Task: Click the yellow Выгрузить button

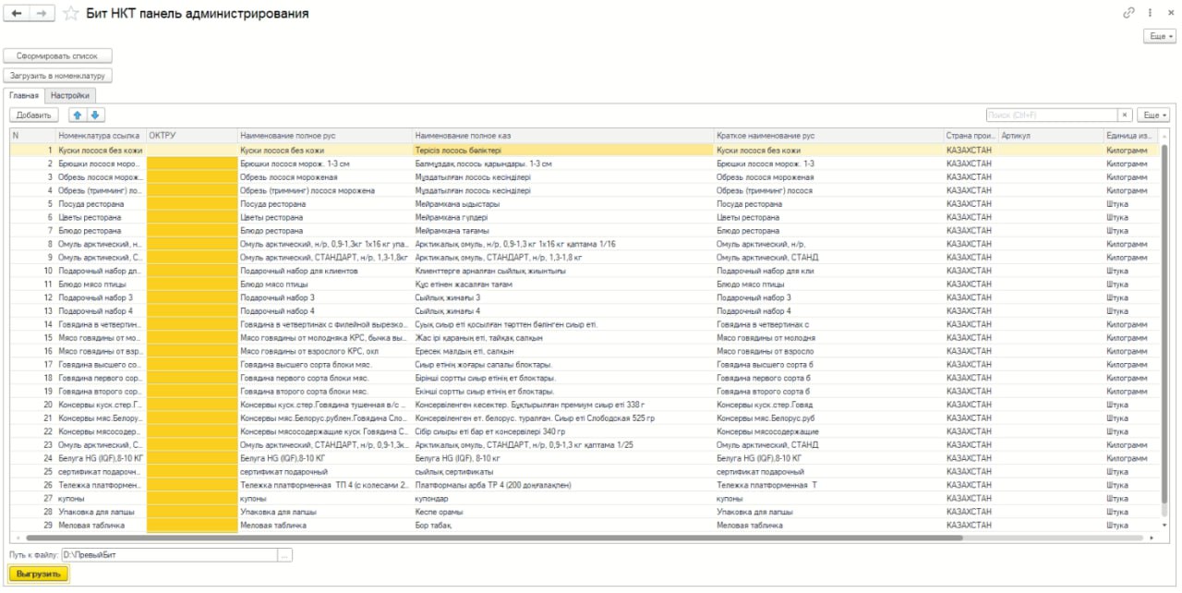Action: pos(38,574)
